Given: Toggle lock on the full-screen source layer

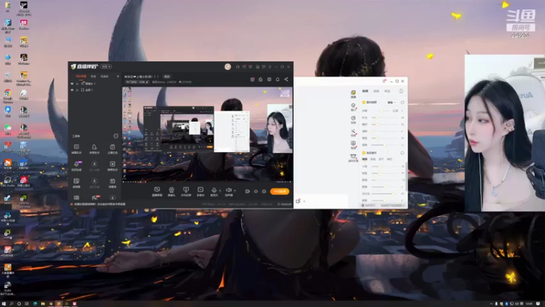Looking at the screenshot, I should coord(77,90).
